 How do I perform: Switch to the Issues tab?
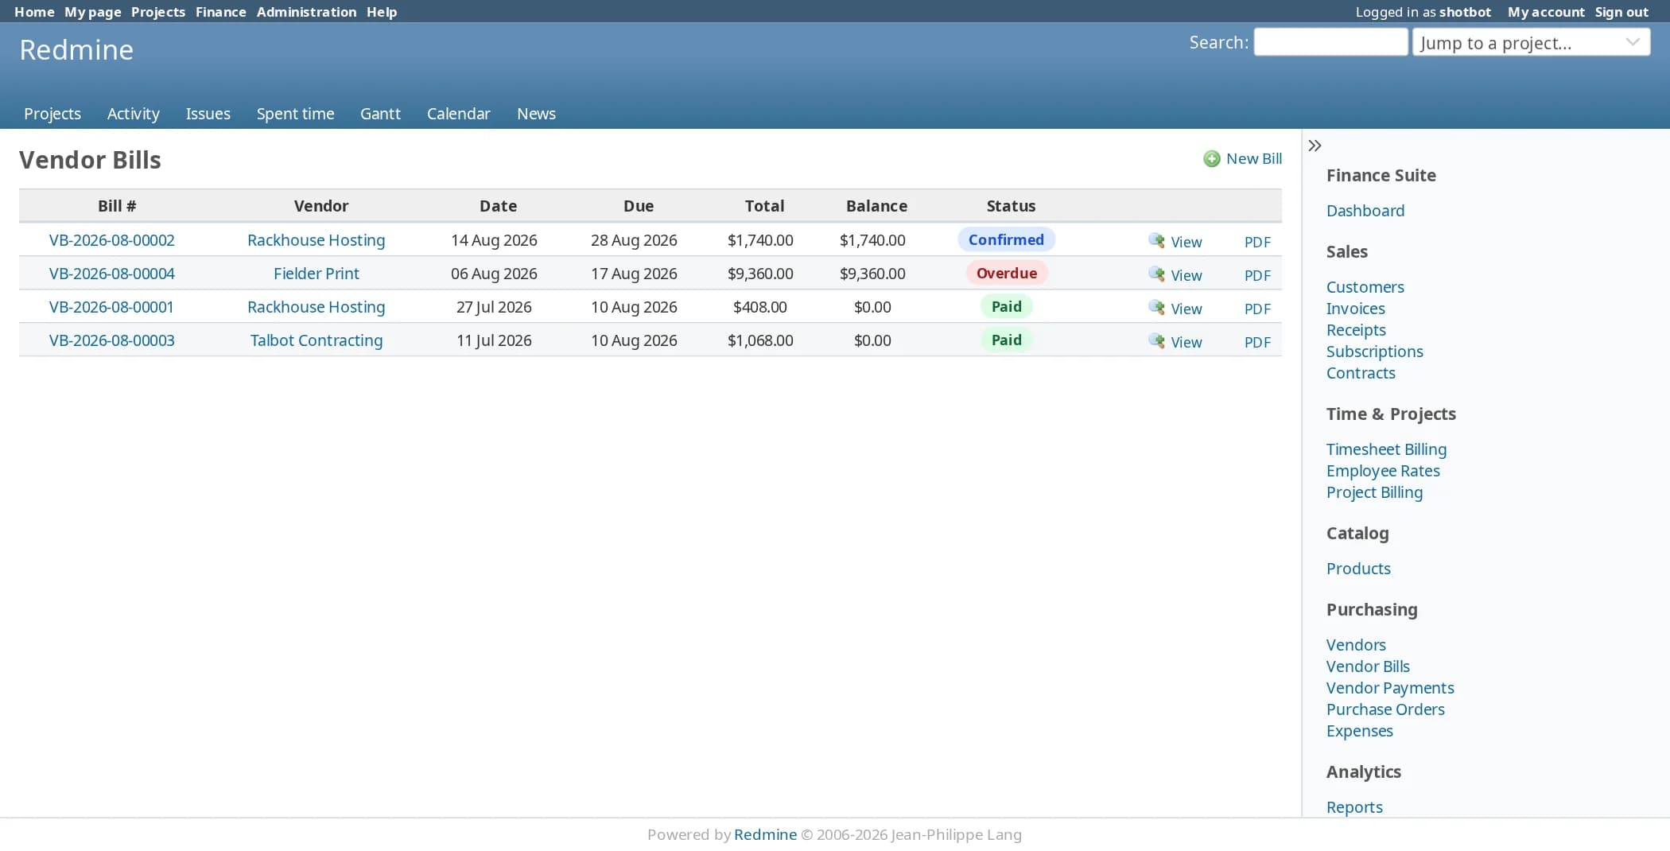coord(208,114)
